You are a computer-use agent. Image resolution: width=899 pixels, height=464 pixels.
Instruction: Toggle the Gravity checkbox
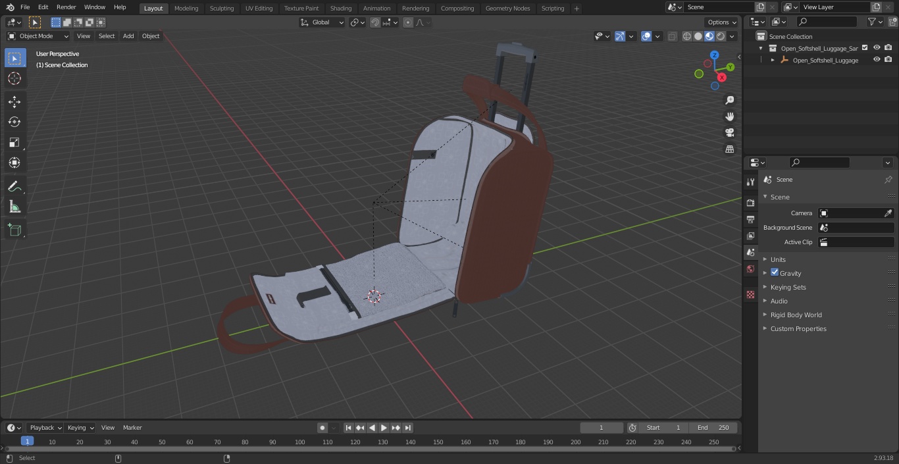[775, 272]
